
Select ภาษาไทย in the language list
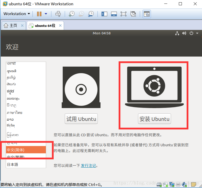[26, 113]
